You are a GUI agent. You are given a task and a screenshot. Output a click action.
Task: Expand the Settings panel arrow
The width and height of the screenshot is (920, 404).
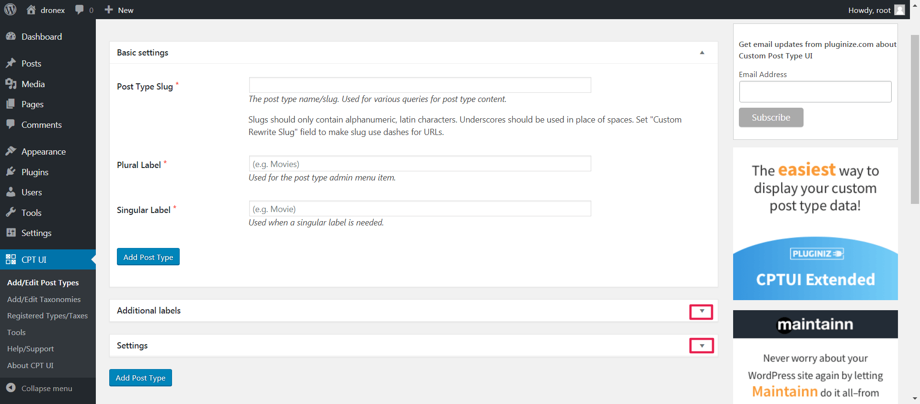pyautogui.click(x=702, y=346)
